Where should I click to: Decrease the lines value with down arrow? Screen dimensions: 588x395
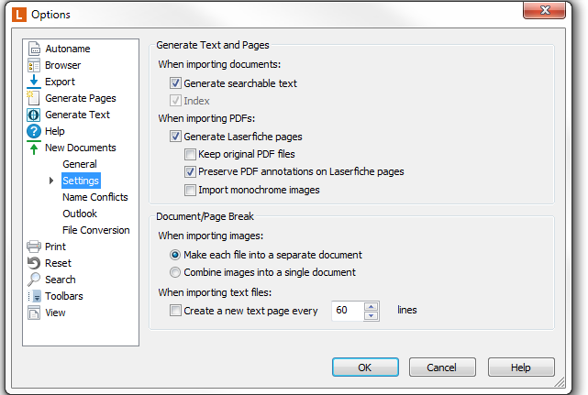pyautogui.click(x=371, y=315)
